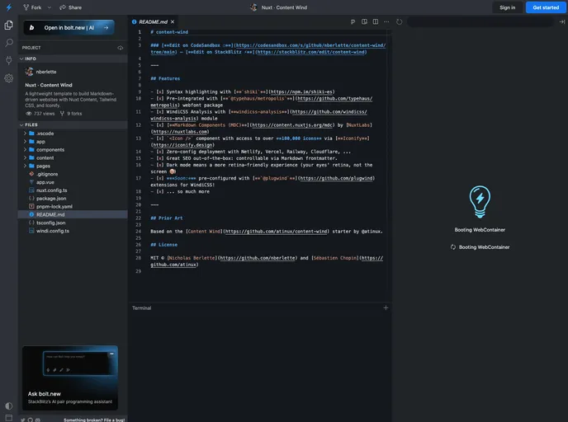The image size is (568, 422).
Task: Open the windi.config.ts file
Action: point(73,231)
